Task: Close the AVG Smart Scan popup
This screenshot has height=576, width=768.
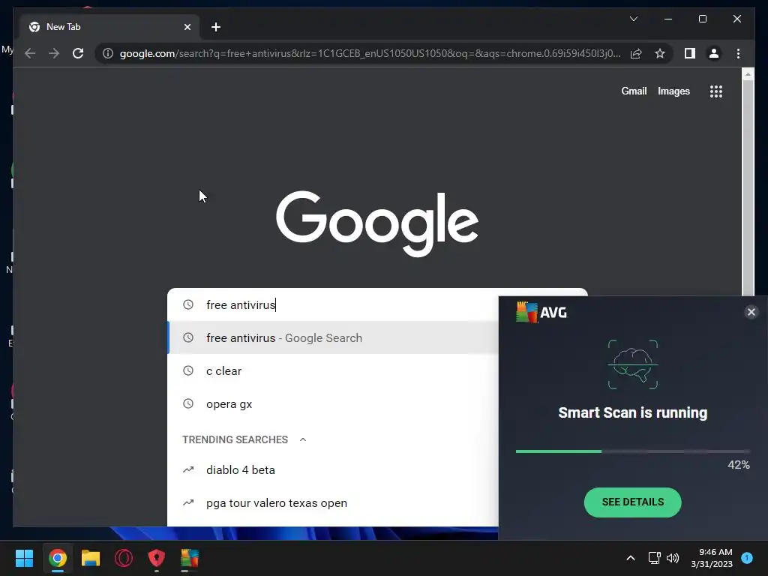Action: [x=751, y=312]
